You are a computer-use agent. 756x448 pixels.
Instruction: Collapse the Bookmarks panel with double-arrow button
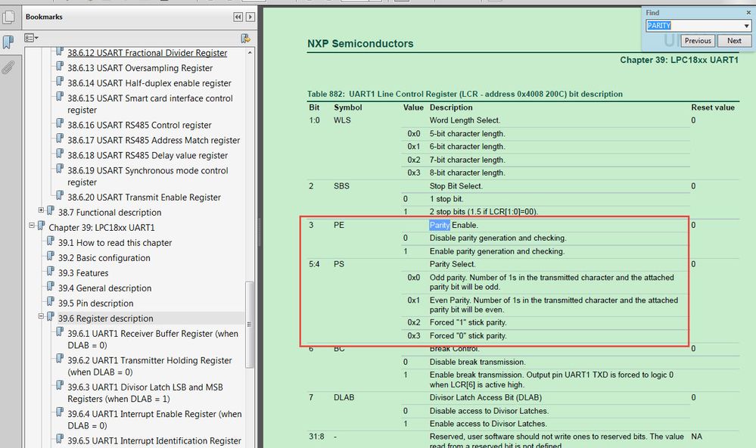click(x=238, y=17)
